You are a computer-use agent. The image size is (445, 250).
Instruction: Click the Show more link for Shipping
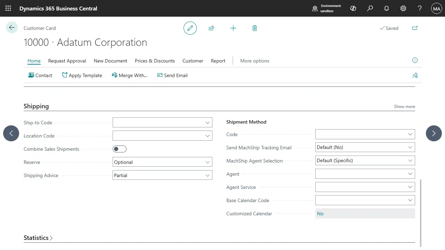(x=404, y=106)
